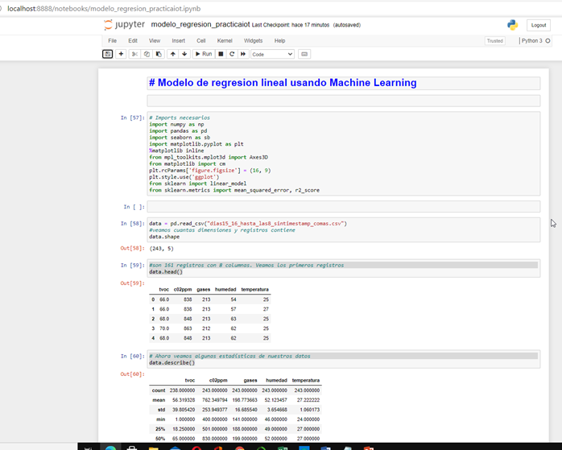Open the File menu
Viewport: 562px width, 450px height.
click(x=112, y=40)
